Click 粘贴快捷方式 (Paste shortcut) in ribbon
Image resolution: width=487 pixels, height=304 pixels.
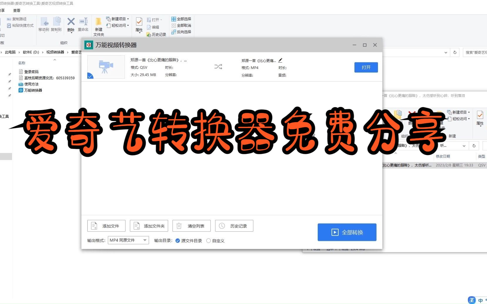[20, 26]
